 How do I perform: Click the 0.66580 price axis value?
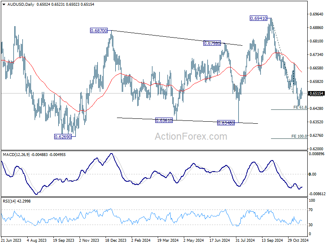(x=317, y=68)
